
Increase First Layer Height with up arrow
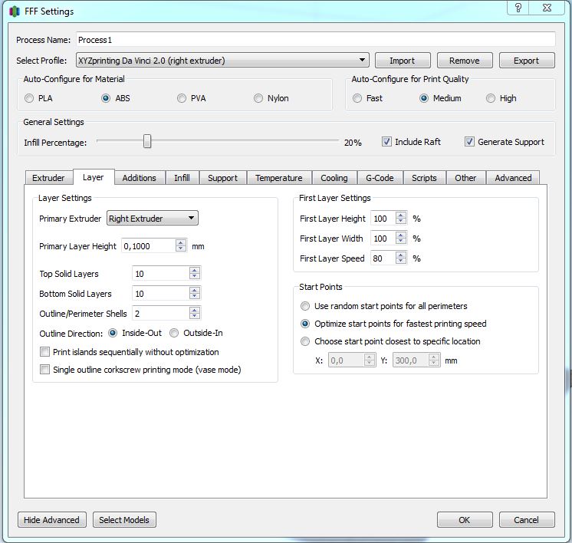pos(401,215)
